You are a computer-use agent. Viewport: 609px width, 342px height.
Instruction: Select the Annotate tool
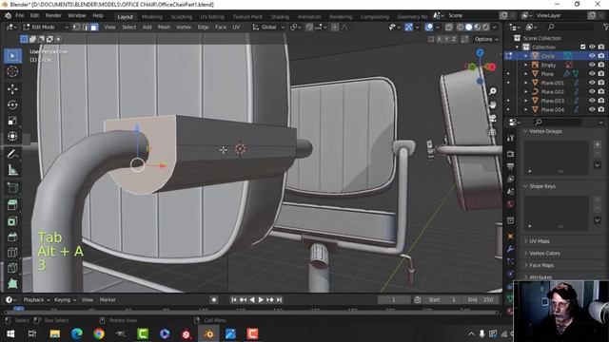pos(12,154)
